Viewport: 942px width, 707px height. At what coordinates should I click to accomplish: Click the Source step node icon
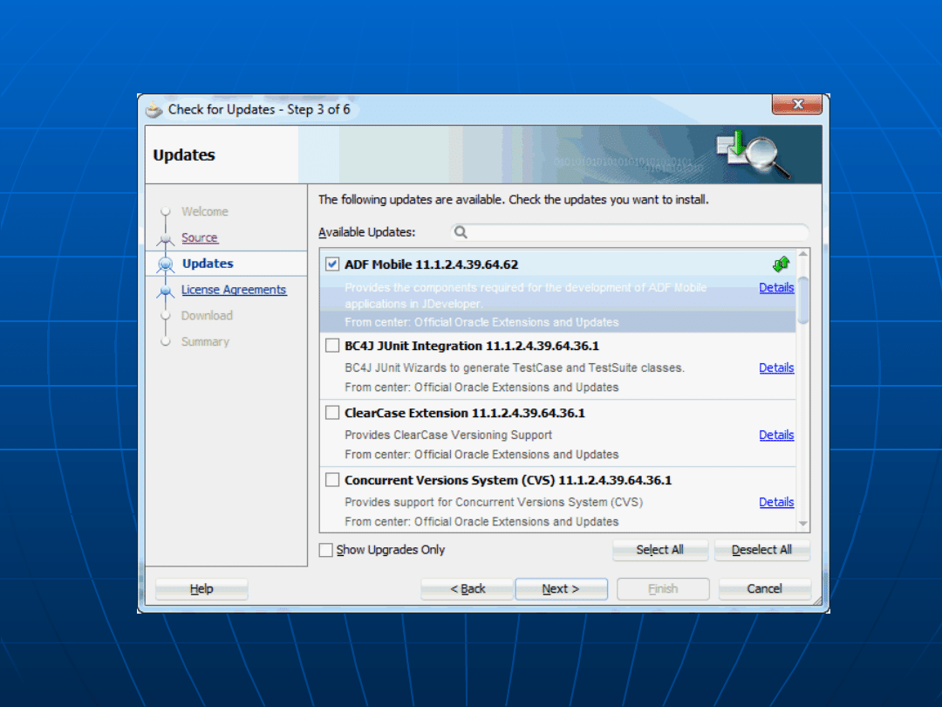click(165, 238)
